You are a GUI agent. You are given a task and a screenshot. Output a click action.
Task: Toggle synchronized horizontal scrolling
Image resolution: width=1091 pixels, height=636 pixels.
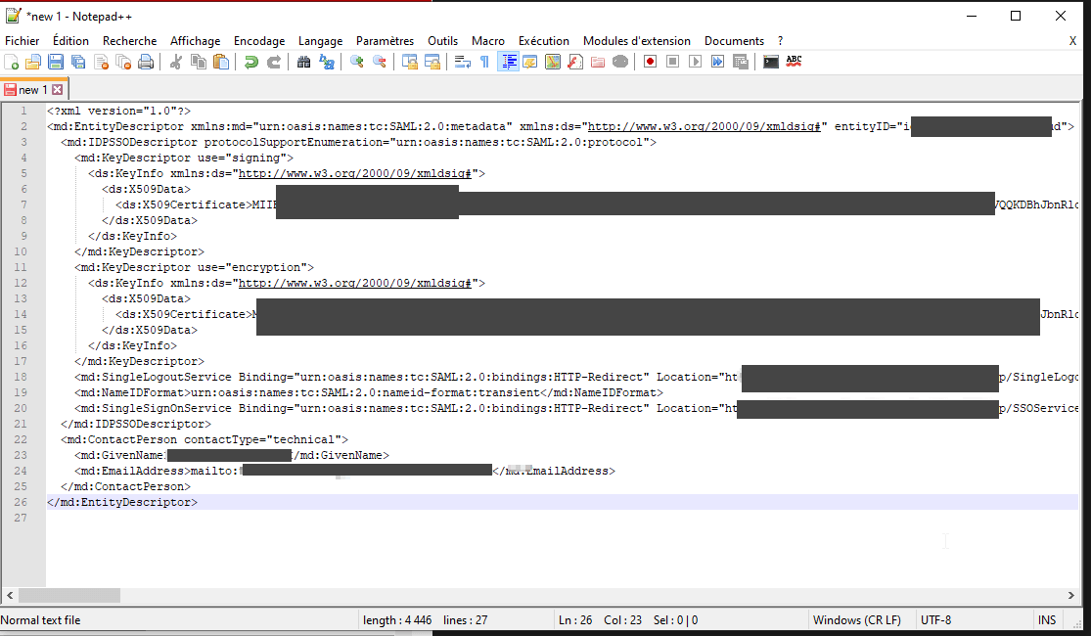point(432,62)
